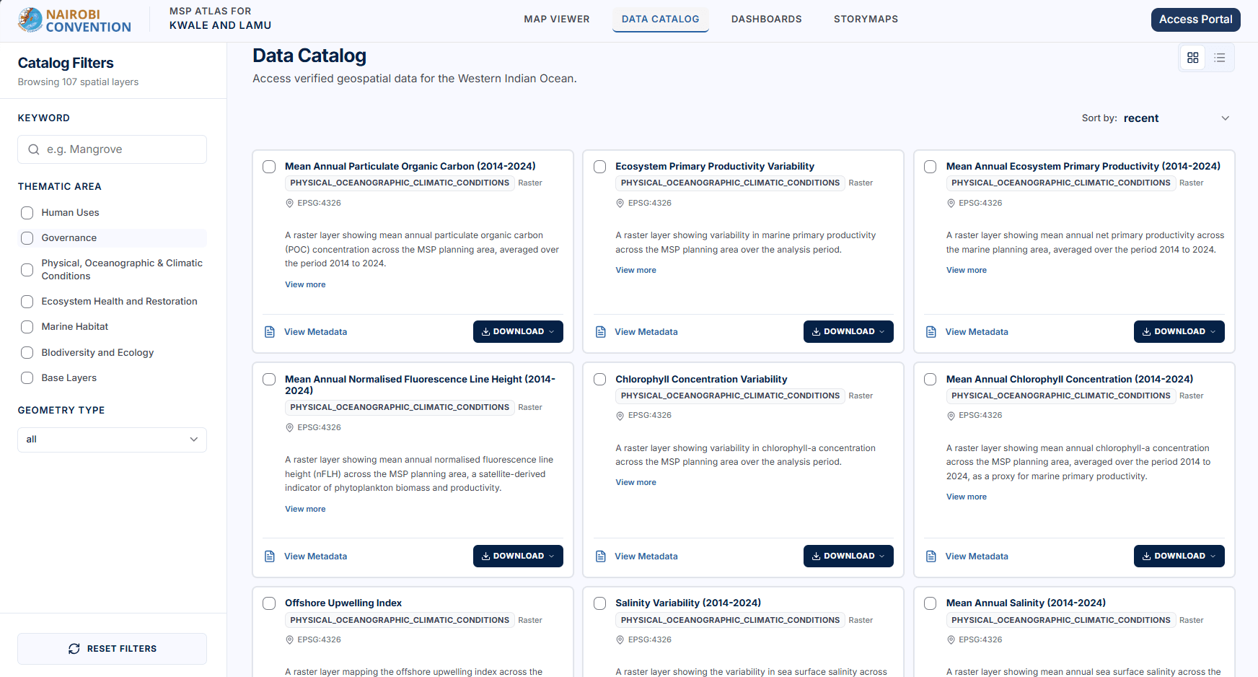
Task: Open View Metadata for Ecosystem Primary Productivity Variability
Action: (646, 332)
